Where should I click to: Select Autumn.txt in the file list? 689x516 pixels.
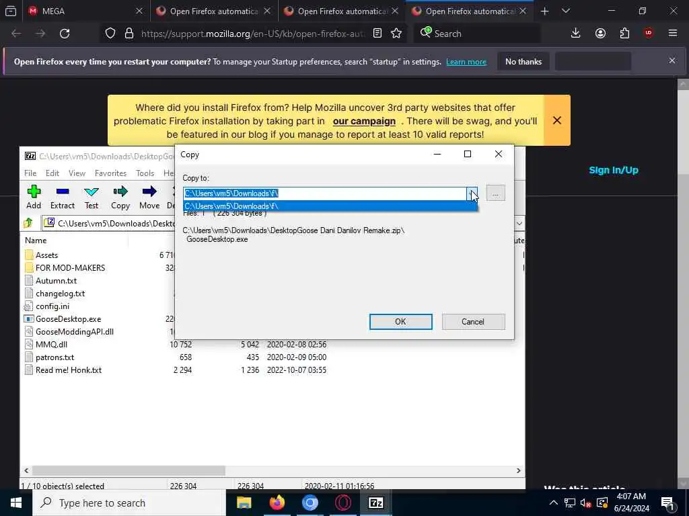[57, 281]
